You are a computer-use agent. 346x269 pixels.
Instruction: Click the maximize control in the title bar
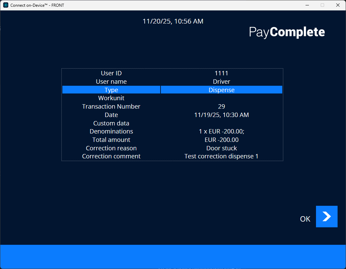coord(322,5)
